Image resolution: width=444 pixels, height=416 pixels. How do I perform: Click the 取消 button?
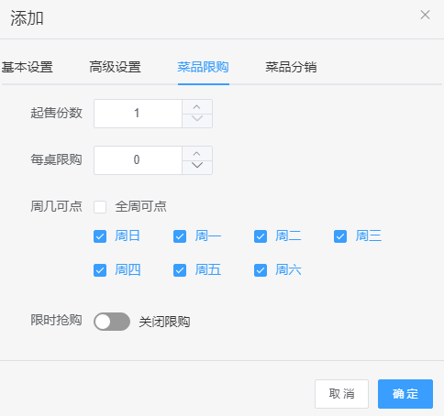pos(341,394)
